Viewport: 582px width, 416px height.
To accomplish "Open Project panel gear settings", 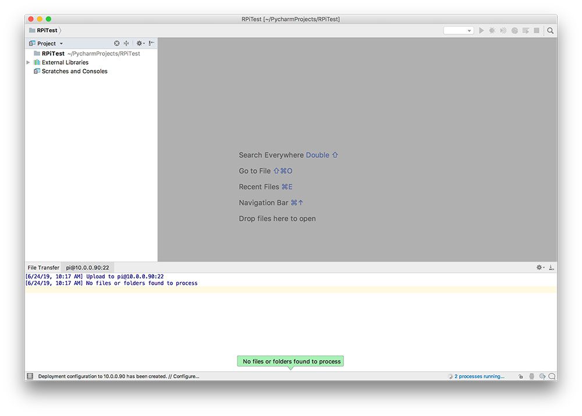I will coord(140,44).
